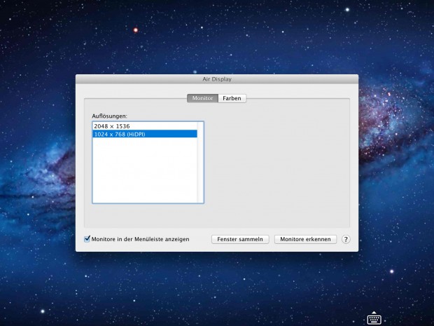Select the 1024 × 768 (HiDPI) resolution
This screenshot has width=434, height=326.
point(145,134)
